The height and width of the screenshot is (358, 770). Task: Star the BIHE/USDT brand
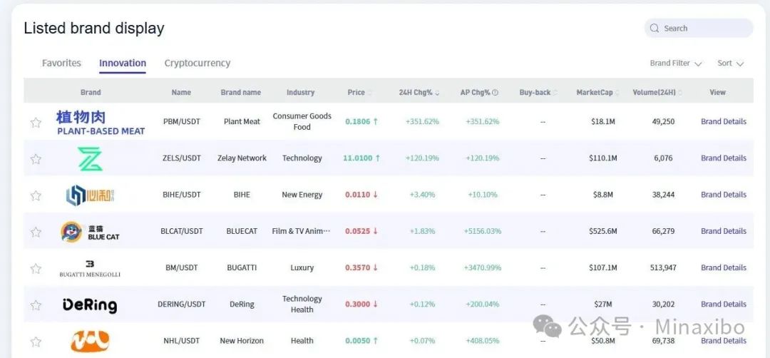click(x=36, y=195)
